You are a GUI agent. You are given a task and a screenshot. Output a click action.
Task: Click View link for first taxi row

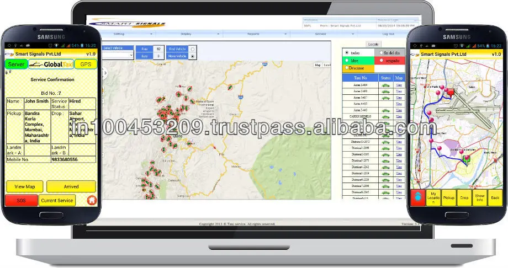tap(399, 85)
